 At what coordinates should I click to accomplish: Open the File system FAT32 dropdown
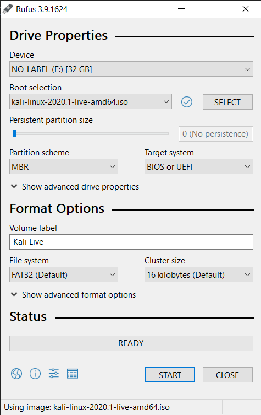pyautogui.click(x=64, y=274)
